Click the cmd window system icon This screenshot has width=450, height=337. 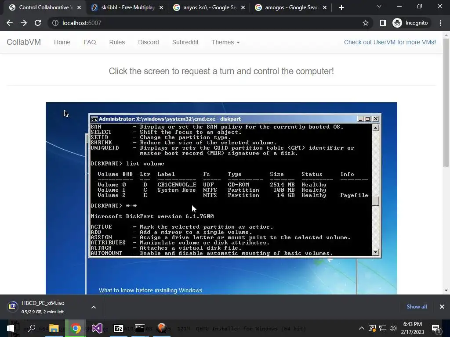coord(94,119)
